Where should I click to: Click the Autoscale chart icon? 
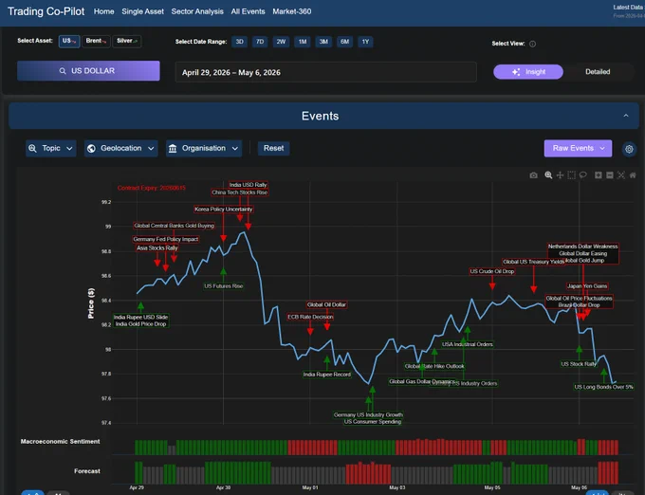click(621, 175)
